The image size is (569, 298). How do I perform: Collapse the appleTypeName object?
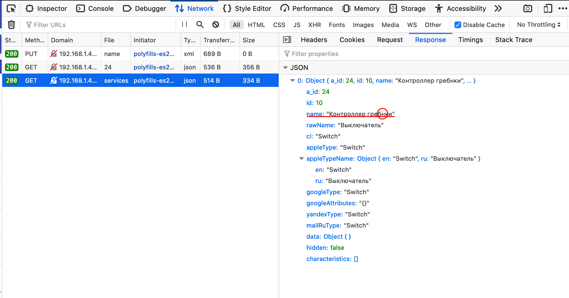[301, 158]
